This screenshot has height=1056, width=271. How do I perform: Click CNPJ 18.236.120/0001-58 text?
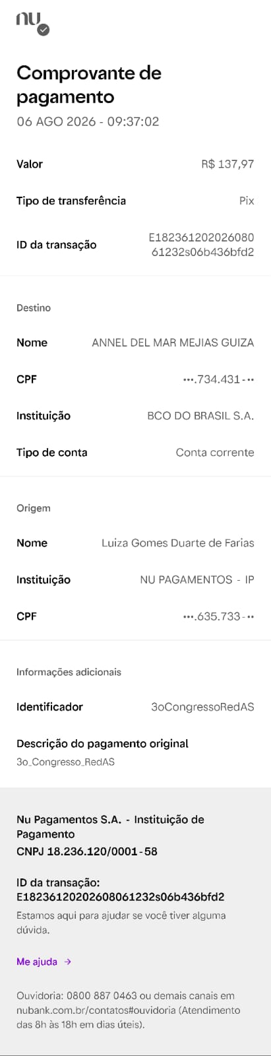(87, 851)
